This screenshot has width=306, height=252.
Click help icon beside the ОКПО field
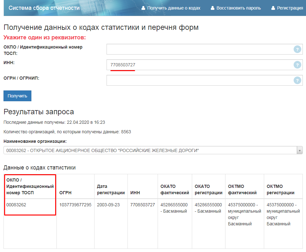(297, 49)
